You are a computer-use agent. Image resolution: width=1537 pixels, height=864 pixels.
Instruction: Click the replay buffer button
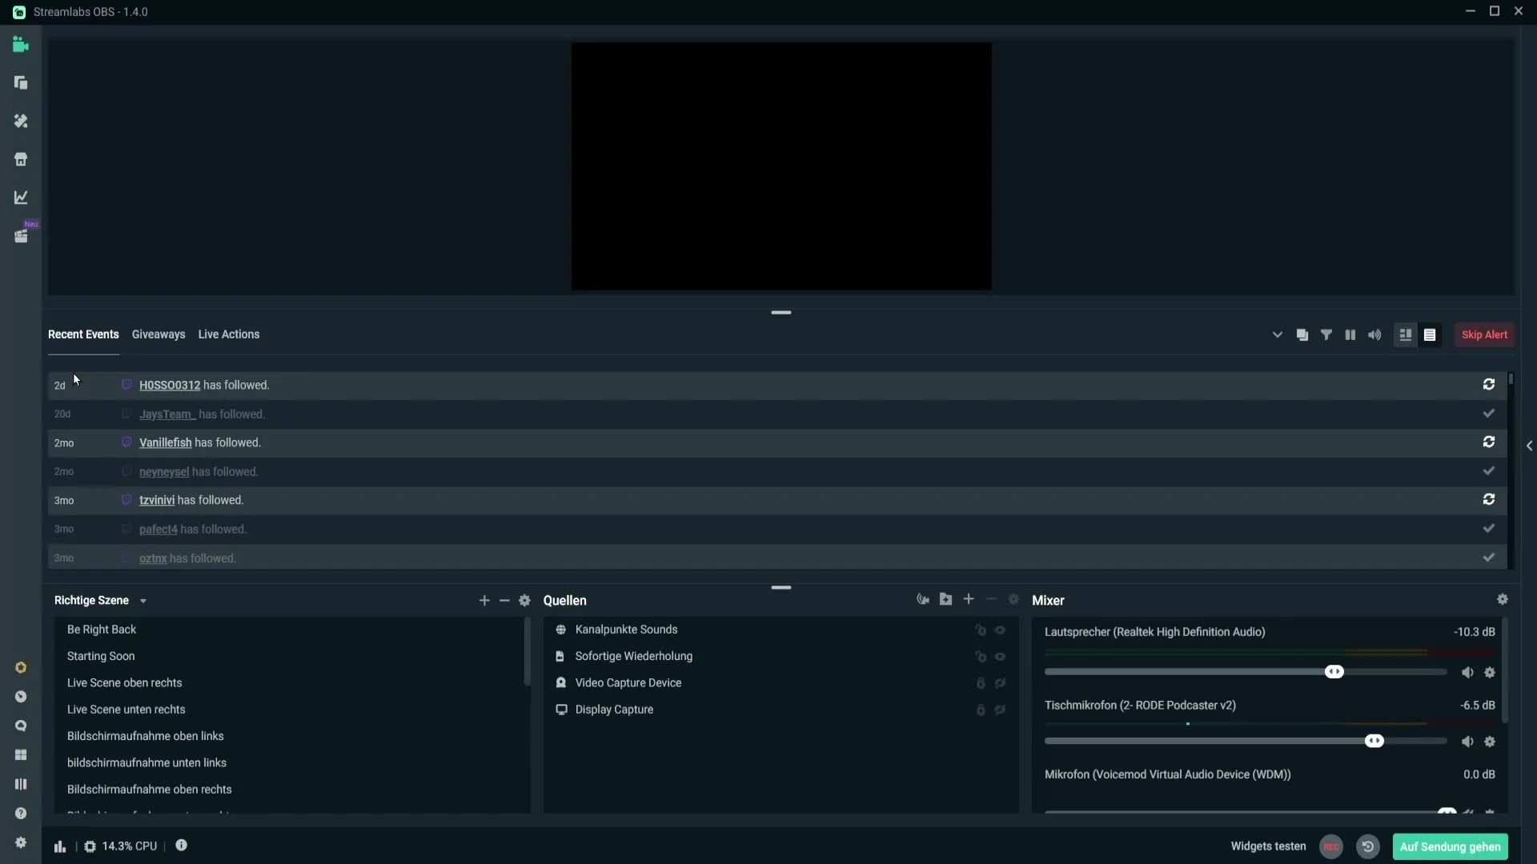tap(1368, 846)
